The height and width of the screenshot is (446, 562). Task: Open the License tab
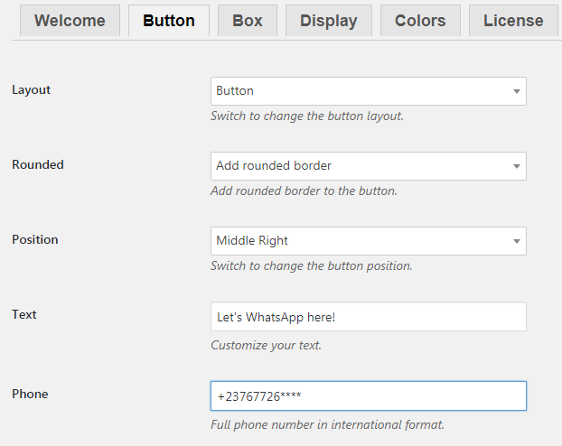513,21
